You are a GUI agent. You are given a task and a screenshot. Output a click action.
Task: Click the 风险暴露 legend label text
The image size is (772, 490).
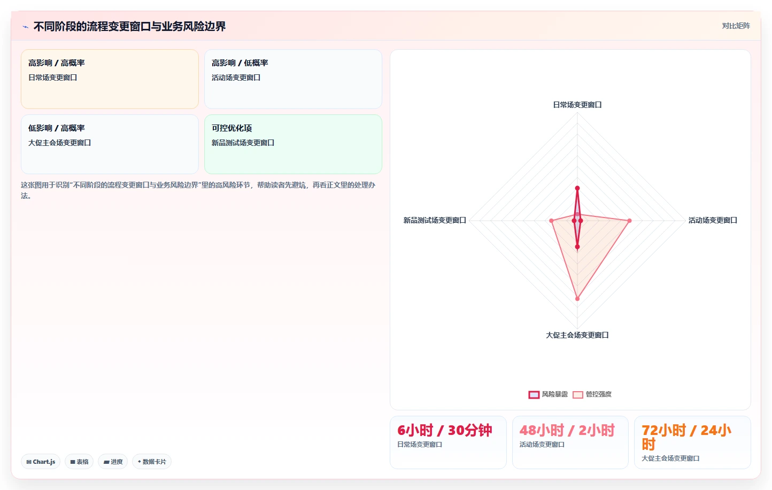554,394
